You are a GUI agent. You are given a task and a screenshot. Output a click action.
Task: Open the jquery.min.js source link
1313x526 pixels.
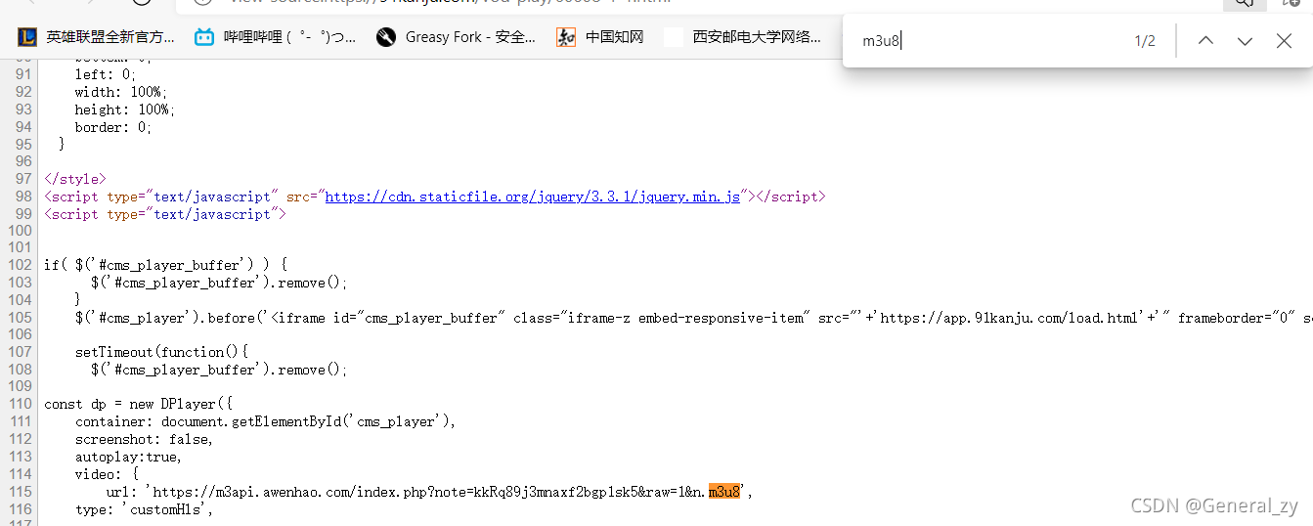[533, 197]
